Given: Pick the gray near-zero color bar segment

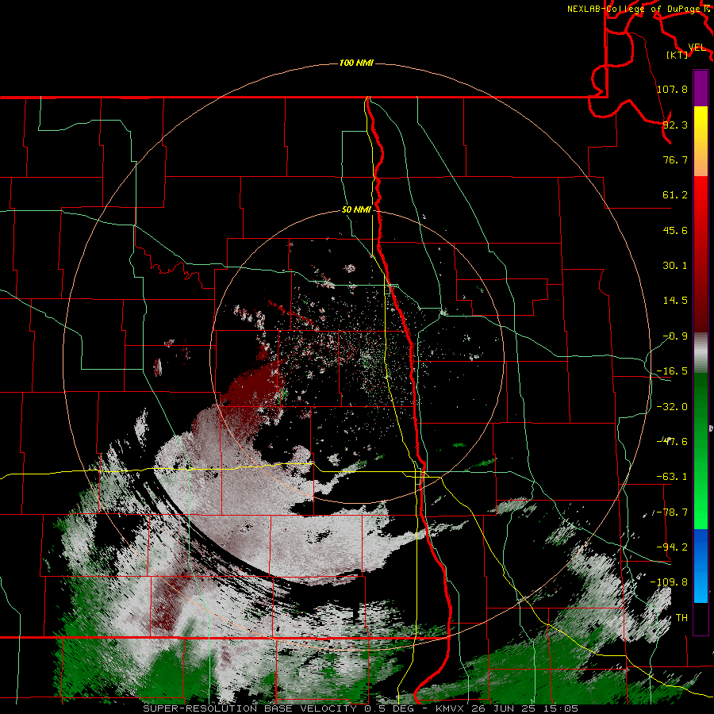Looking at the screenshot, I should [701, 353].
